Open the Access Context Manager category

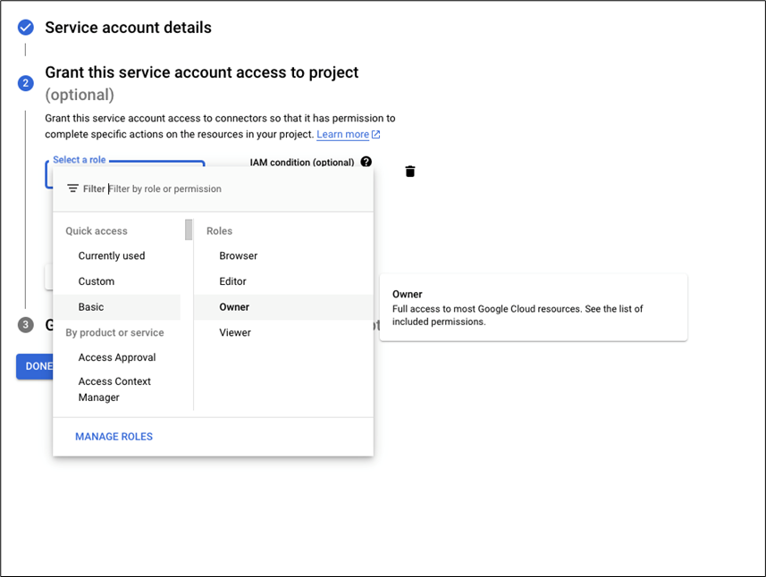coord(114,389)
